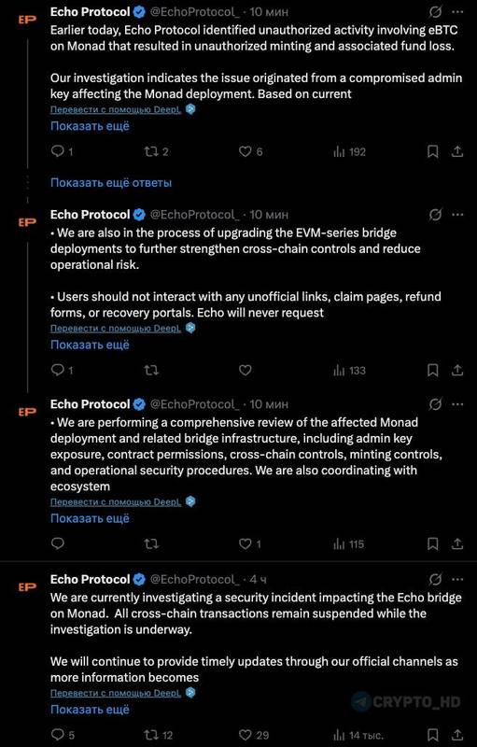Translate the comprehensive review tweet with DeepL

(116, 501)
